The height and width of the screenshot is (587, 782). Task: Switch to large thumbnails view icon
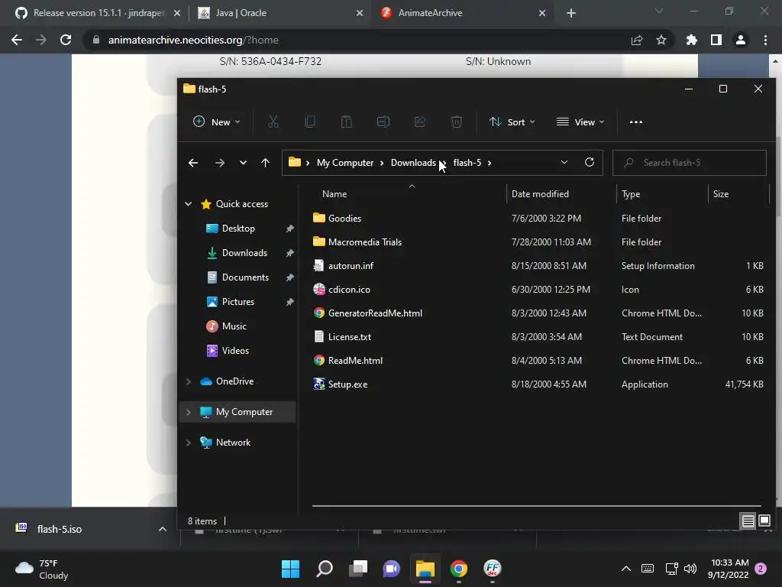click(764, 521)
